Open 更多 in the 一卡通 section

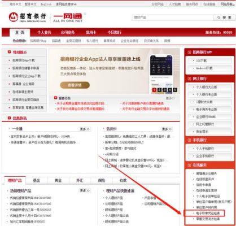point(85,129)
